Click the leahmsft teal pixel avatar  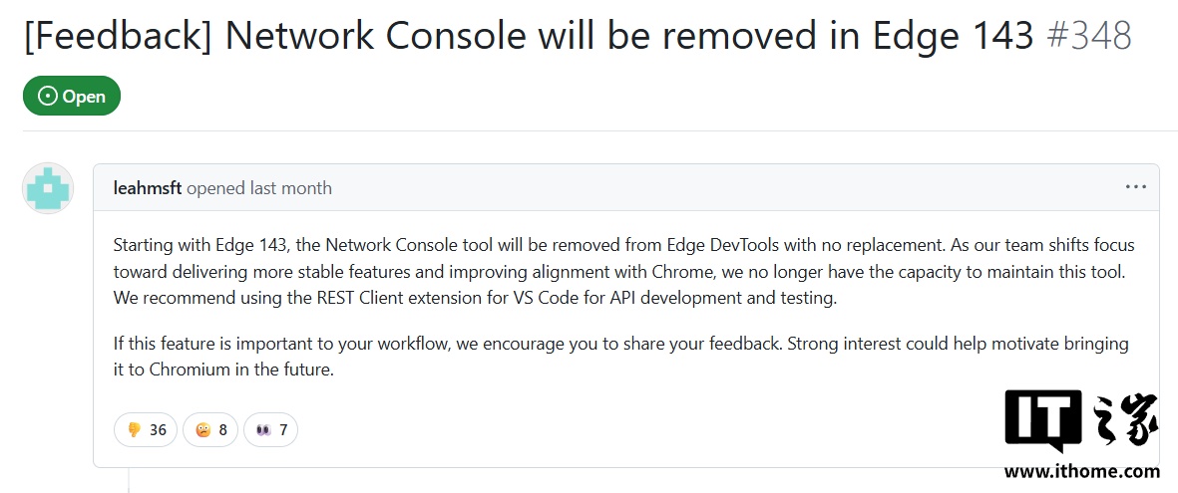(48, 188)
